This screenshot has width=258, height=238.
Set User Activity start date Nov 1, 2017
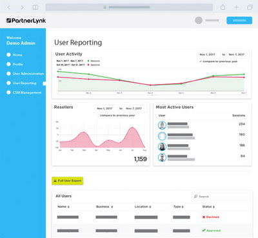(x=208, y=54)
